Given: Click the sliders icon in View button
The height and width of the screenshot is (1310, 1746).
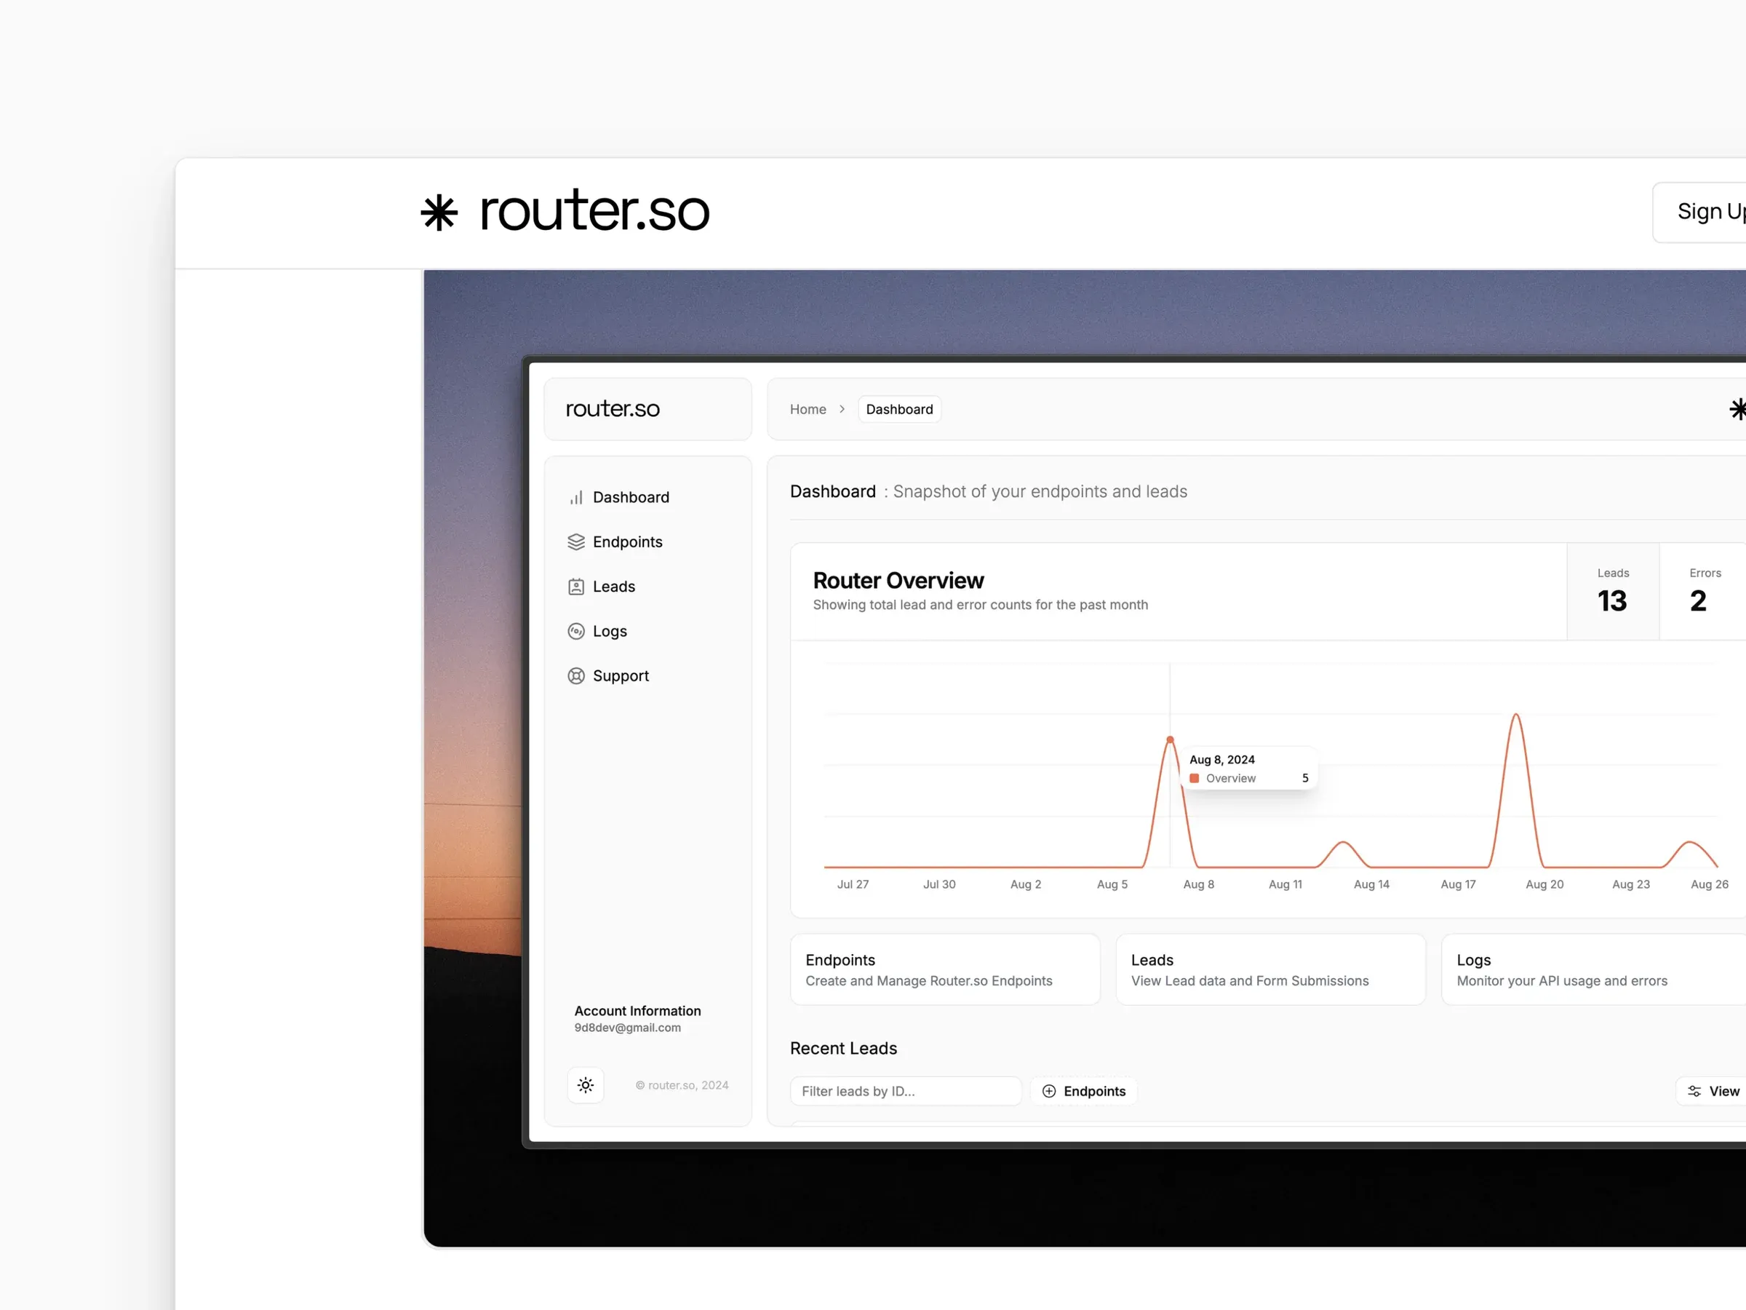Looking at the screenshot, I should click(1694, 1091).
